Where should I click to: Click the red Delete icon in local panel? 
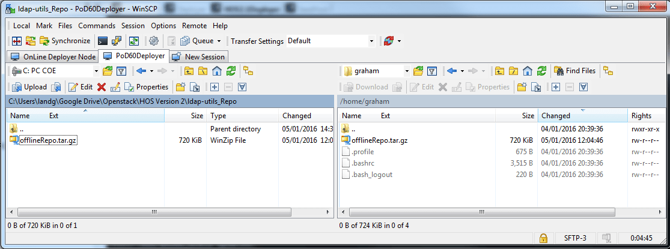(102, 87)
